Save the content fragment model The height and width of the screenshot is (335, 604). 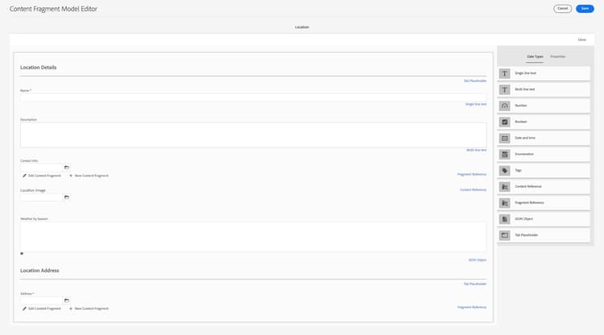point(585,9)
